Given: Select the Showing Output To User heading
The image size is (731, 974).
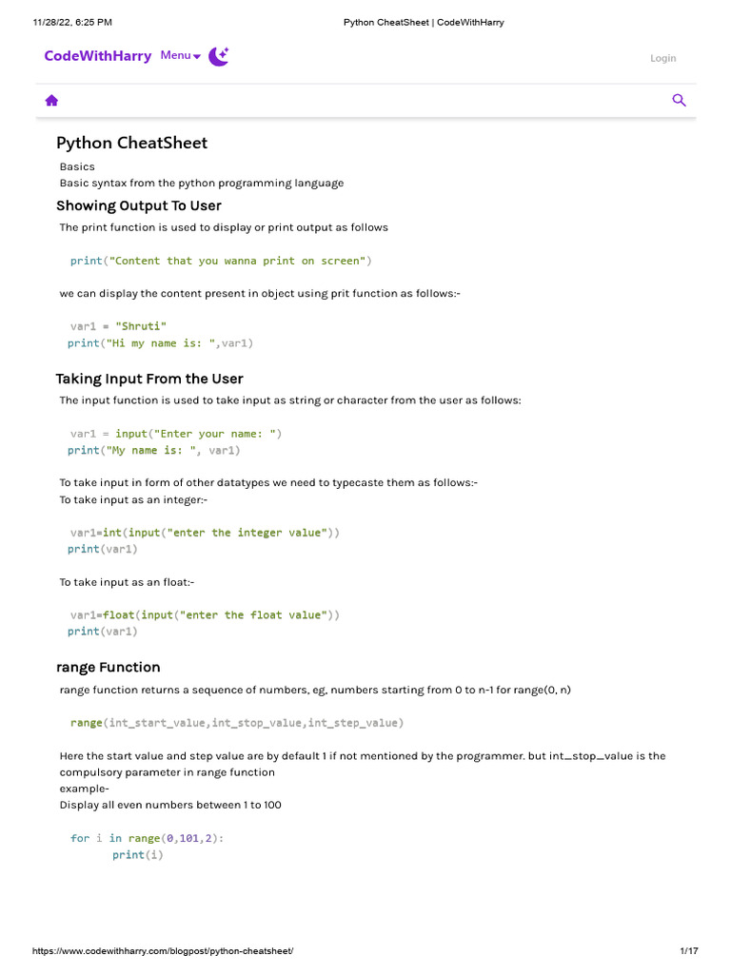Looking at the screenshot, I should [x=139, y=205].
